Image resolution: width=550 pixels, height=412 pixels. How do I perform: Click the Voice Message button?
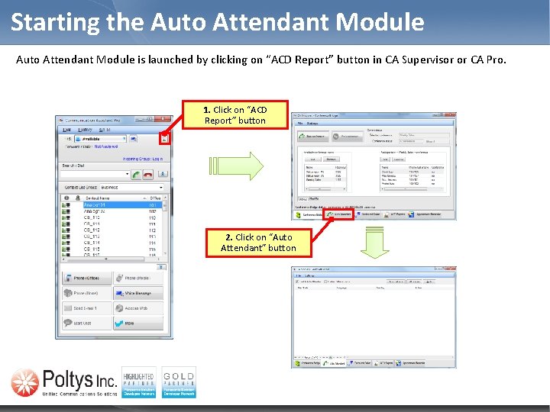(x=138, y=293)
